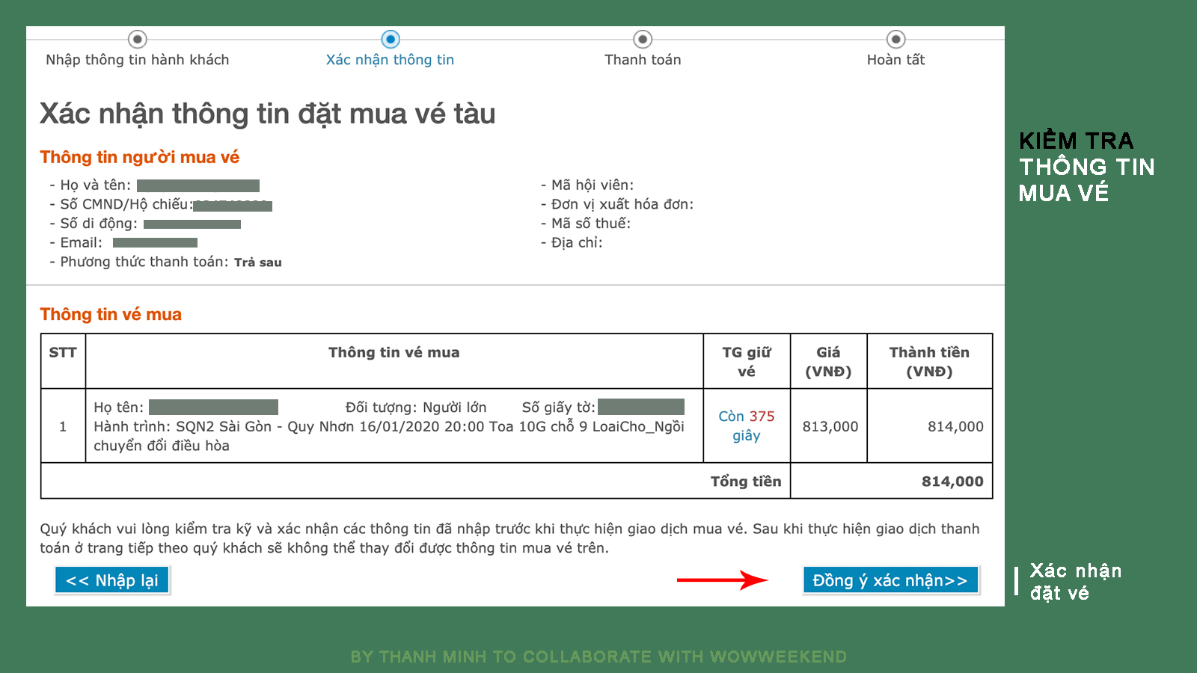Click the 'Đồng ý xác nhận>>' button
Screen dimensions: 1197x673
890,580
